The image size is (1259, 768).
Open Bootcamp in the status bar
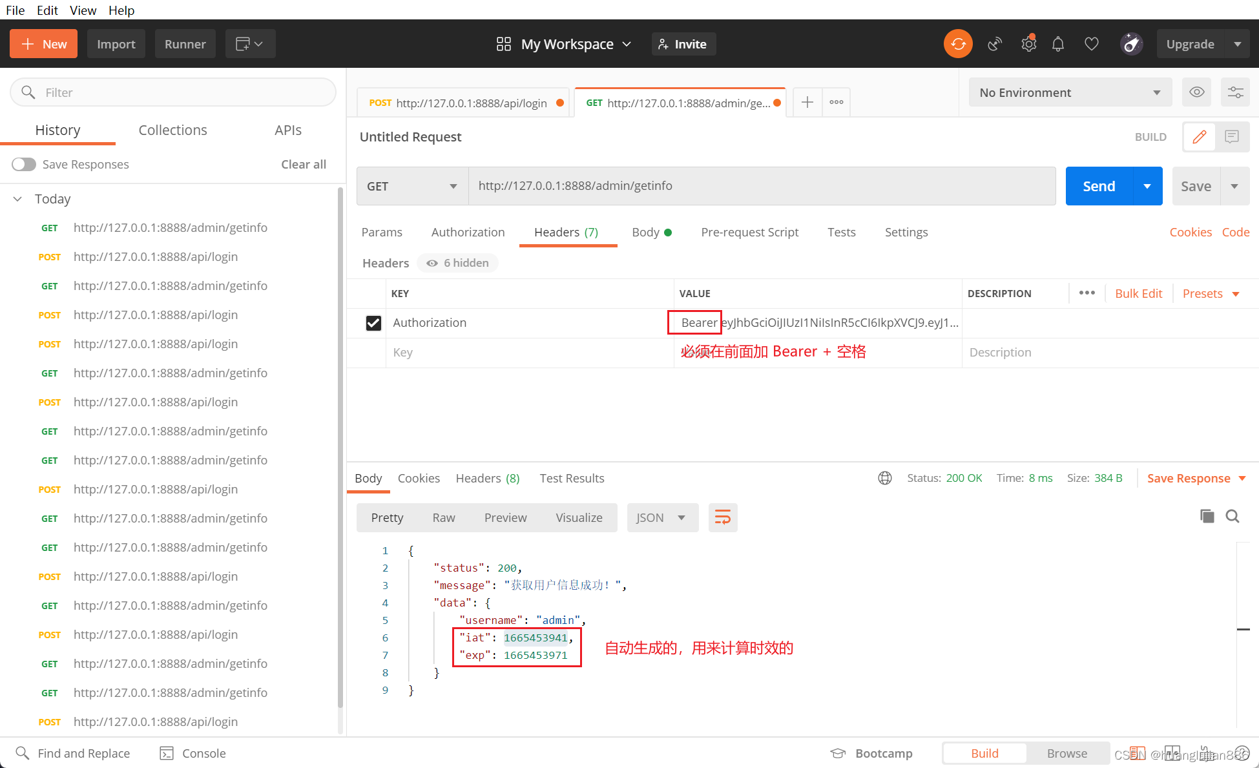(x=871, y=753)
